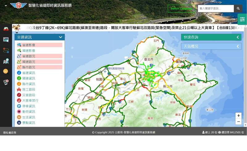Click the Switch Language button

click(x=182, y=9)
